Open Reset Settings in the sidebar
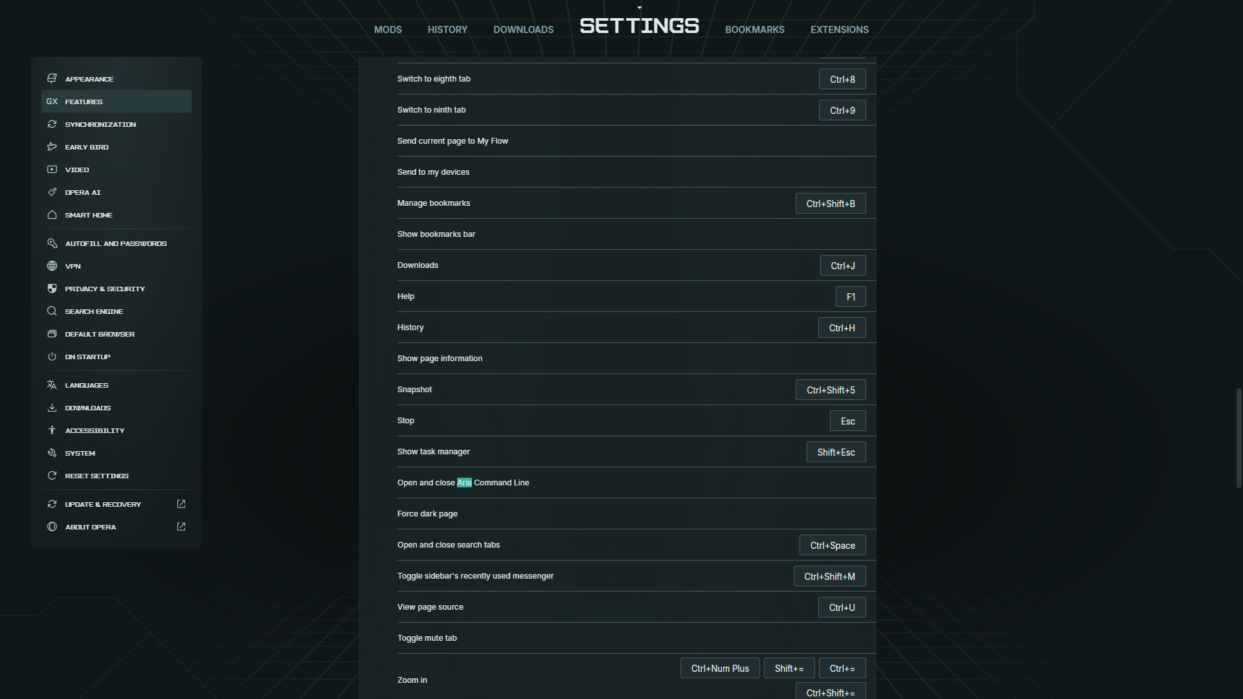1243x699 pixels. point(96,476)
